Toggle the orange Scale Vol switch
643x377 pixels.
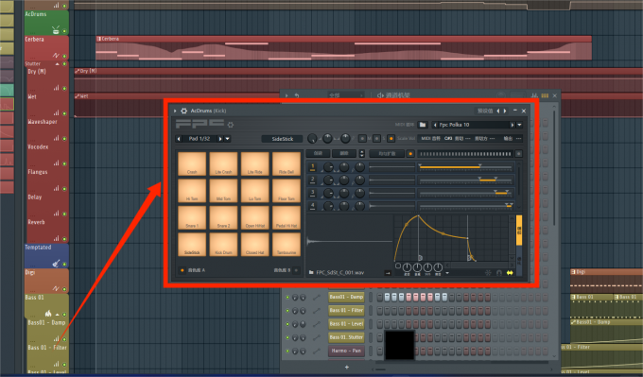[x=391, y=139]
